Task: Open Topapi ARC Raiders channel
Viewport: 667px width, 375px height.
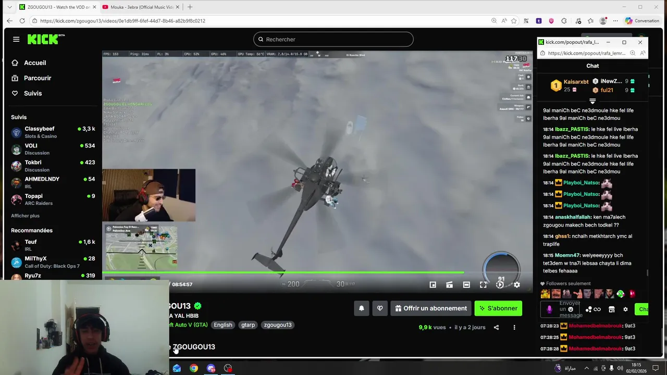Action: tap(52, 199)
